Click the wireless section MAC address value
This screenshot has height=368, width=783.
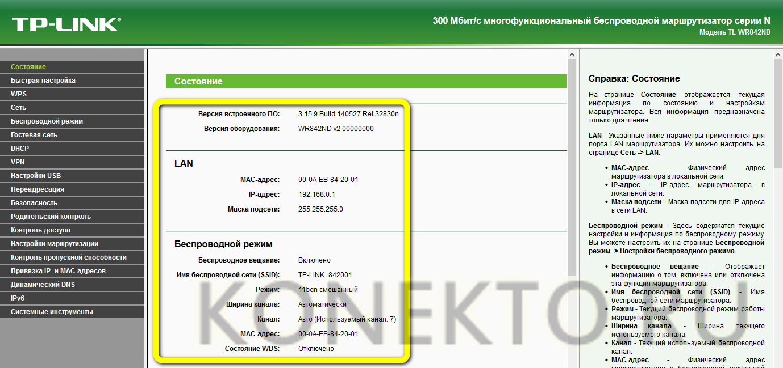click(328, 334)
